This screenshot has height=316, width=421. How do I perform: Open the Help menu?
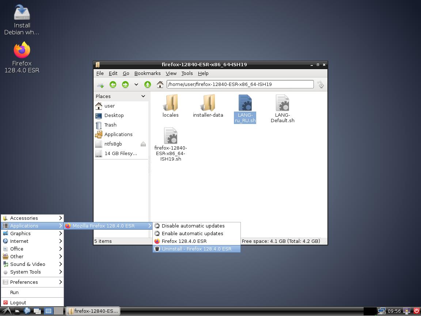(x=203, y=74)
